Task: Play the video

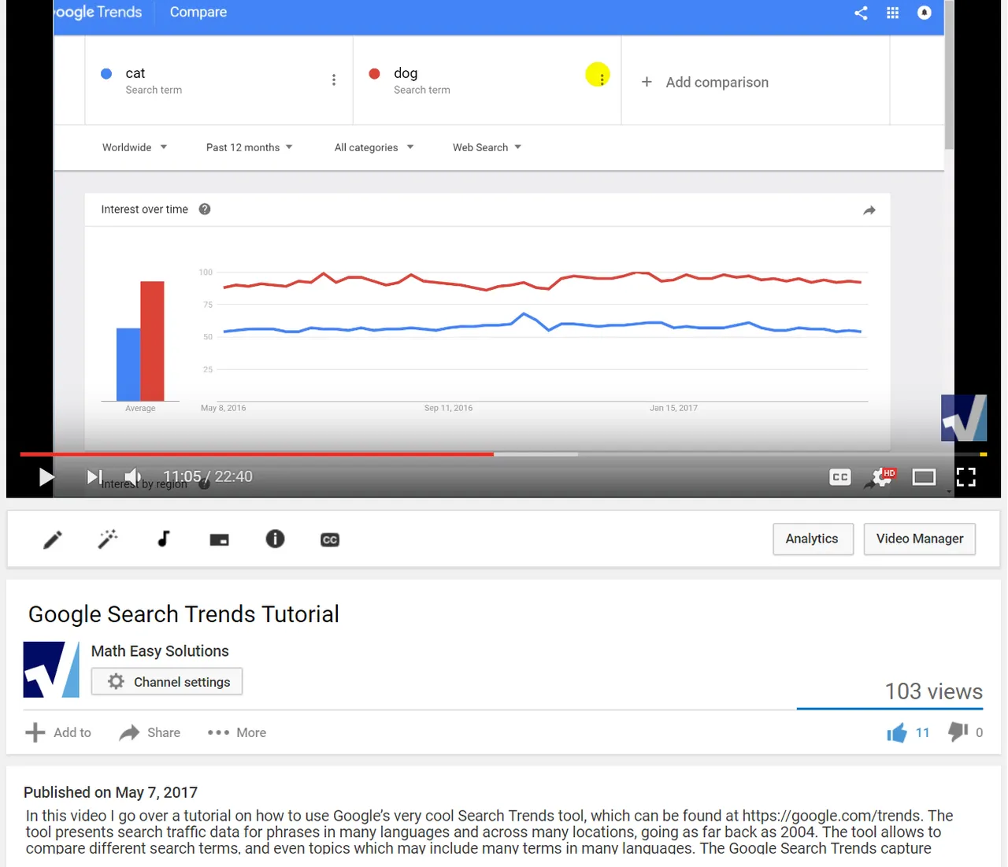Action: click(46, 476)
